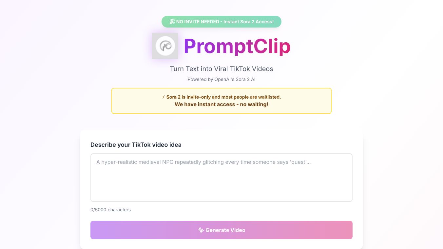
Task: Click 'Powered by OpenAI's Sora 2 AI' text
Action: 221,79
